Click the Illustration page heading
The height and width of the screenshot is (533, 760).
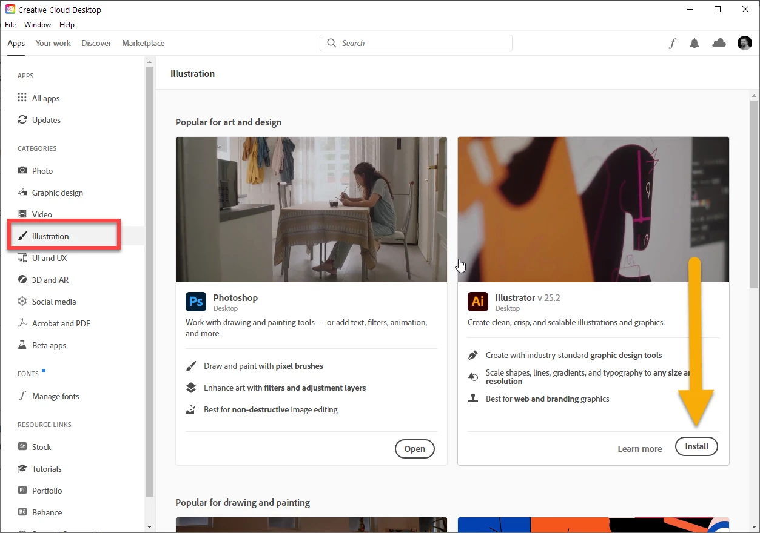(x=193, y=73)
